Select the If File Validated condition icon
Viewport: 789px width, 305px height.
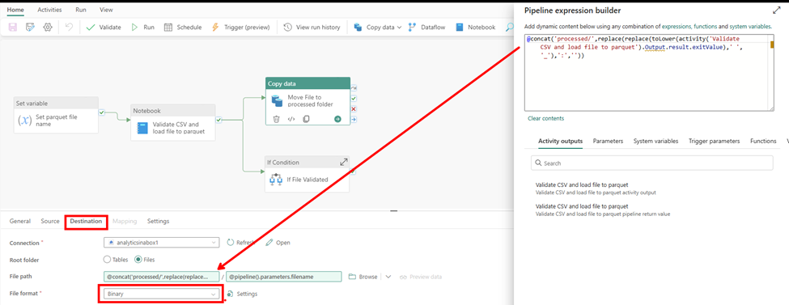(276, 179)
